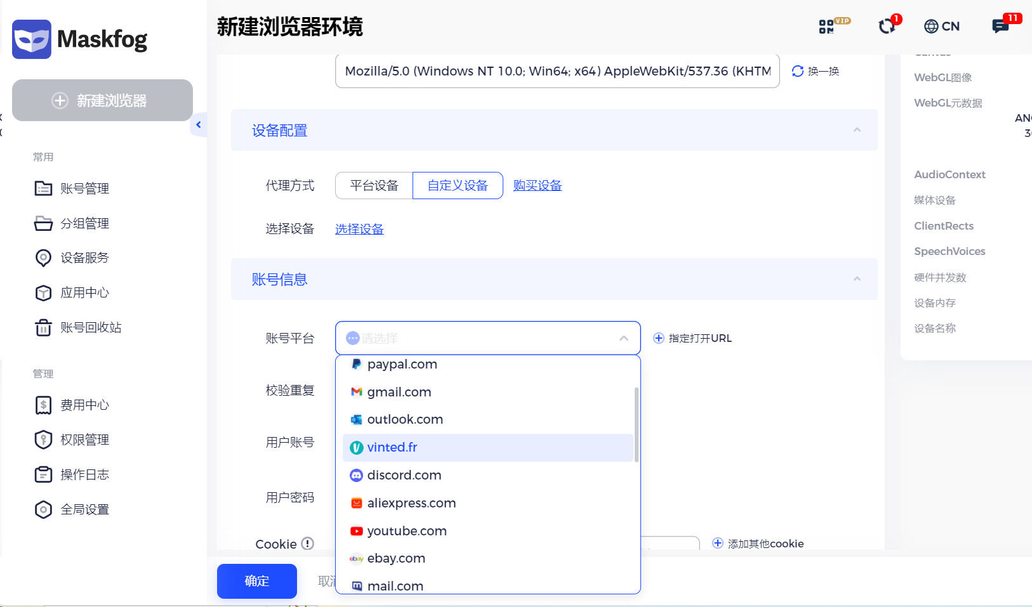Viewport: 1032px width, 607px height.
Task: Jump to 设备名称 in the right panel
Action: [935, 329]
